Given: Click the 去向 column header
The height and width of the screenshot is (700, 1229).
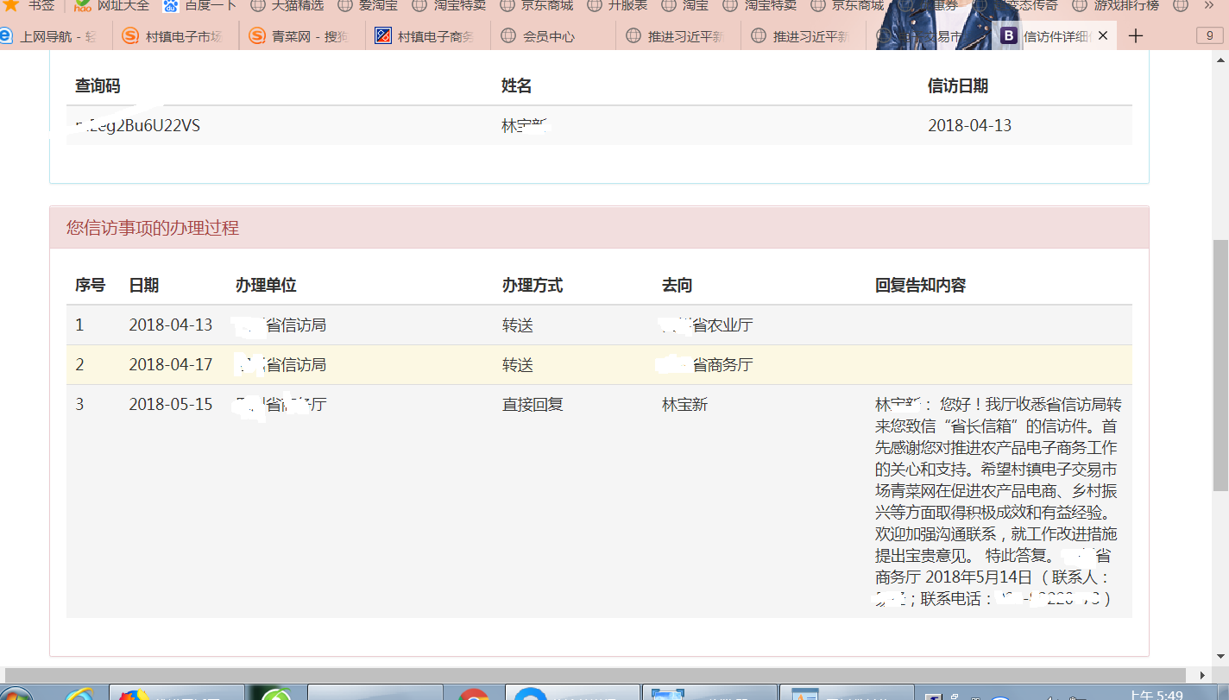Looking at the screenshot, I should coord(678,286).
